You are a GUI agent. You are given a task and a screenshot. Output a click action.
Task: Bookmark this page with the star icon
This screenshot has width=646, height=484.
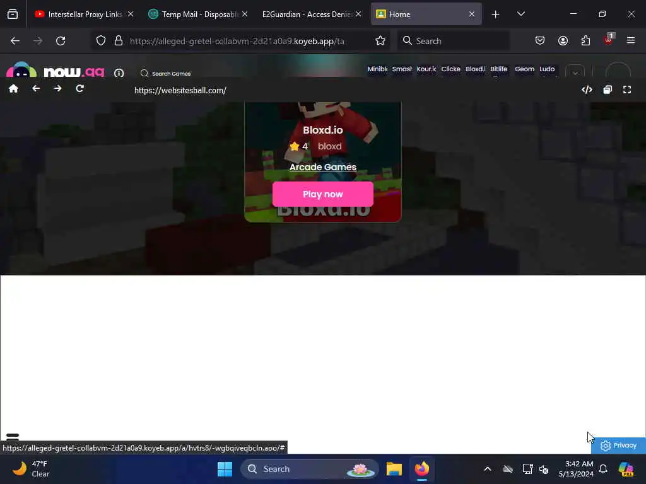380,41
